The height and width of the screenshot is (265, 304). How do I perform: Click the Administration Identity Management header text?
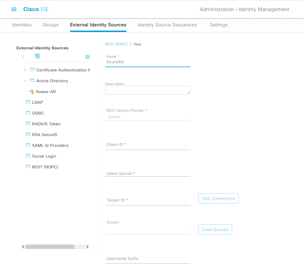(244, 9)
